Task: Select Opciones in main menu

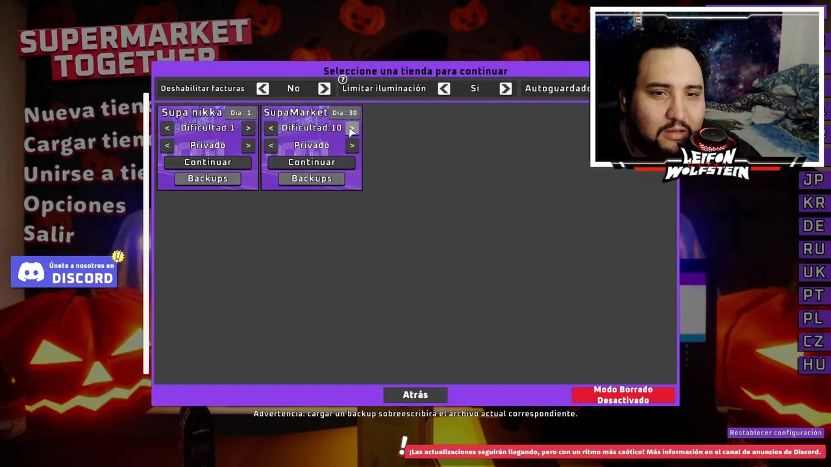Action: point(75,205)
